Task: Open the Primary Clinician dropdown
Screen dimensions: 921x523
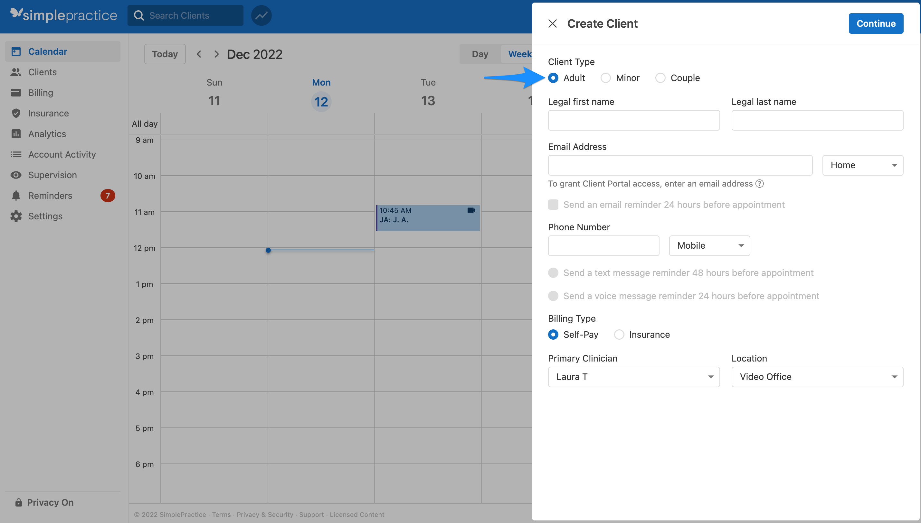Action: click(633, 377)
